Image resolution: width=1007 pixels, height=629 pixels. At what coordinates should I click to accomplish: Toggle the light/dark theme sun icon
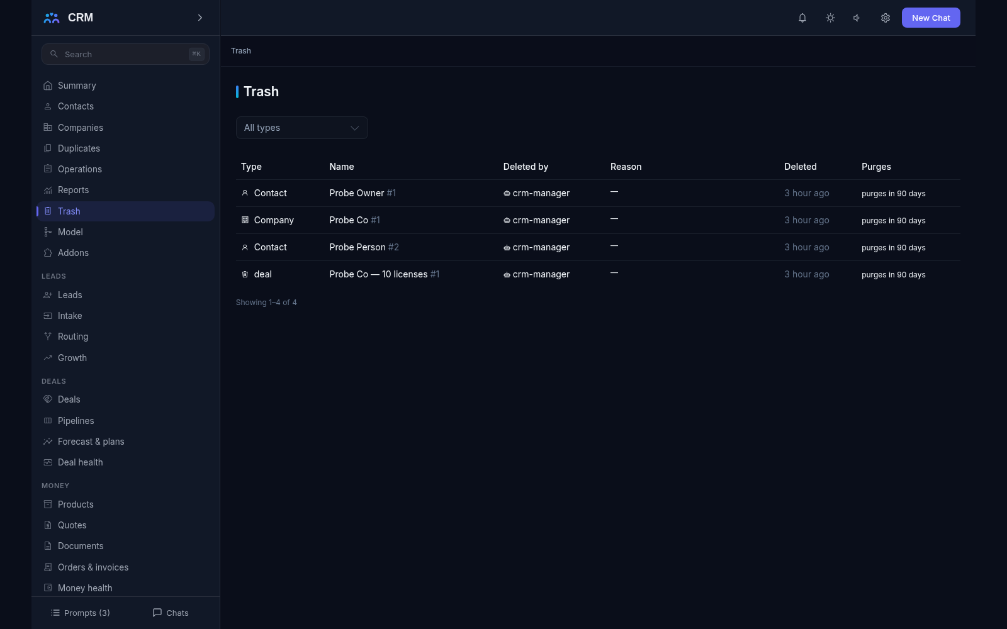click(830, 18)
